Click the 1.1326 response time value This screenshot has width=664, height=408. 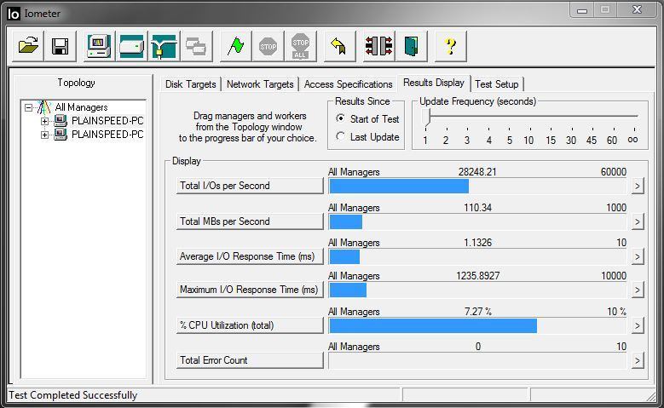[x=477, y=243]
